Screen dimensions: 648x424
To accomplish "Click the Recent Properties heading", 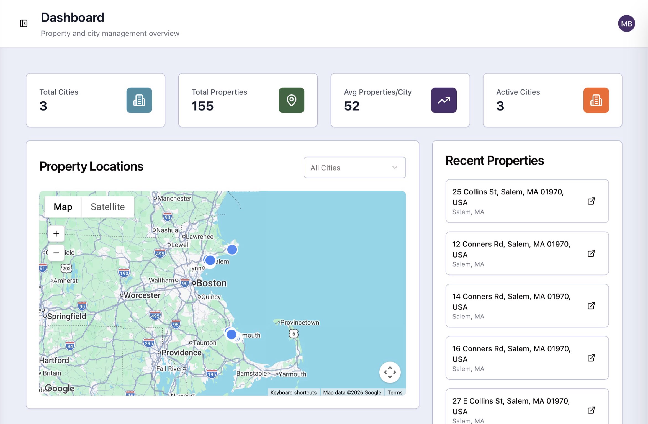I will tap(495, 161).
